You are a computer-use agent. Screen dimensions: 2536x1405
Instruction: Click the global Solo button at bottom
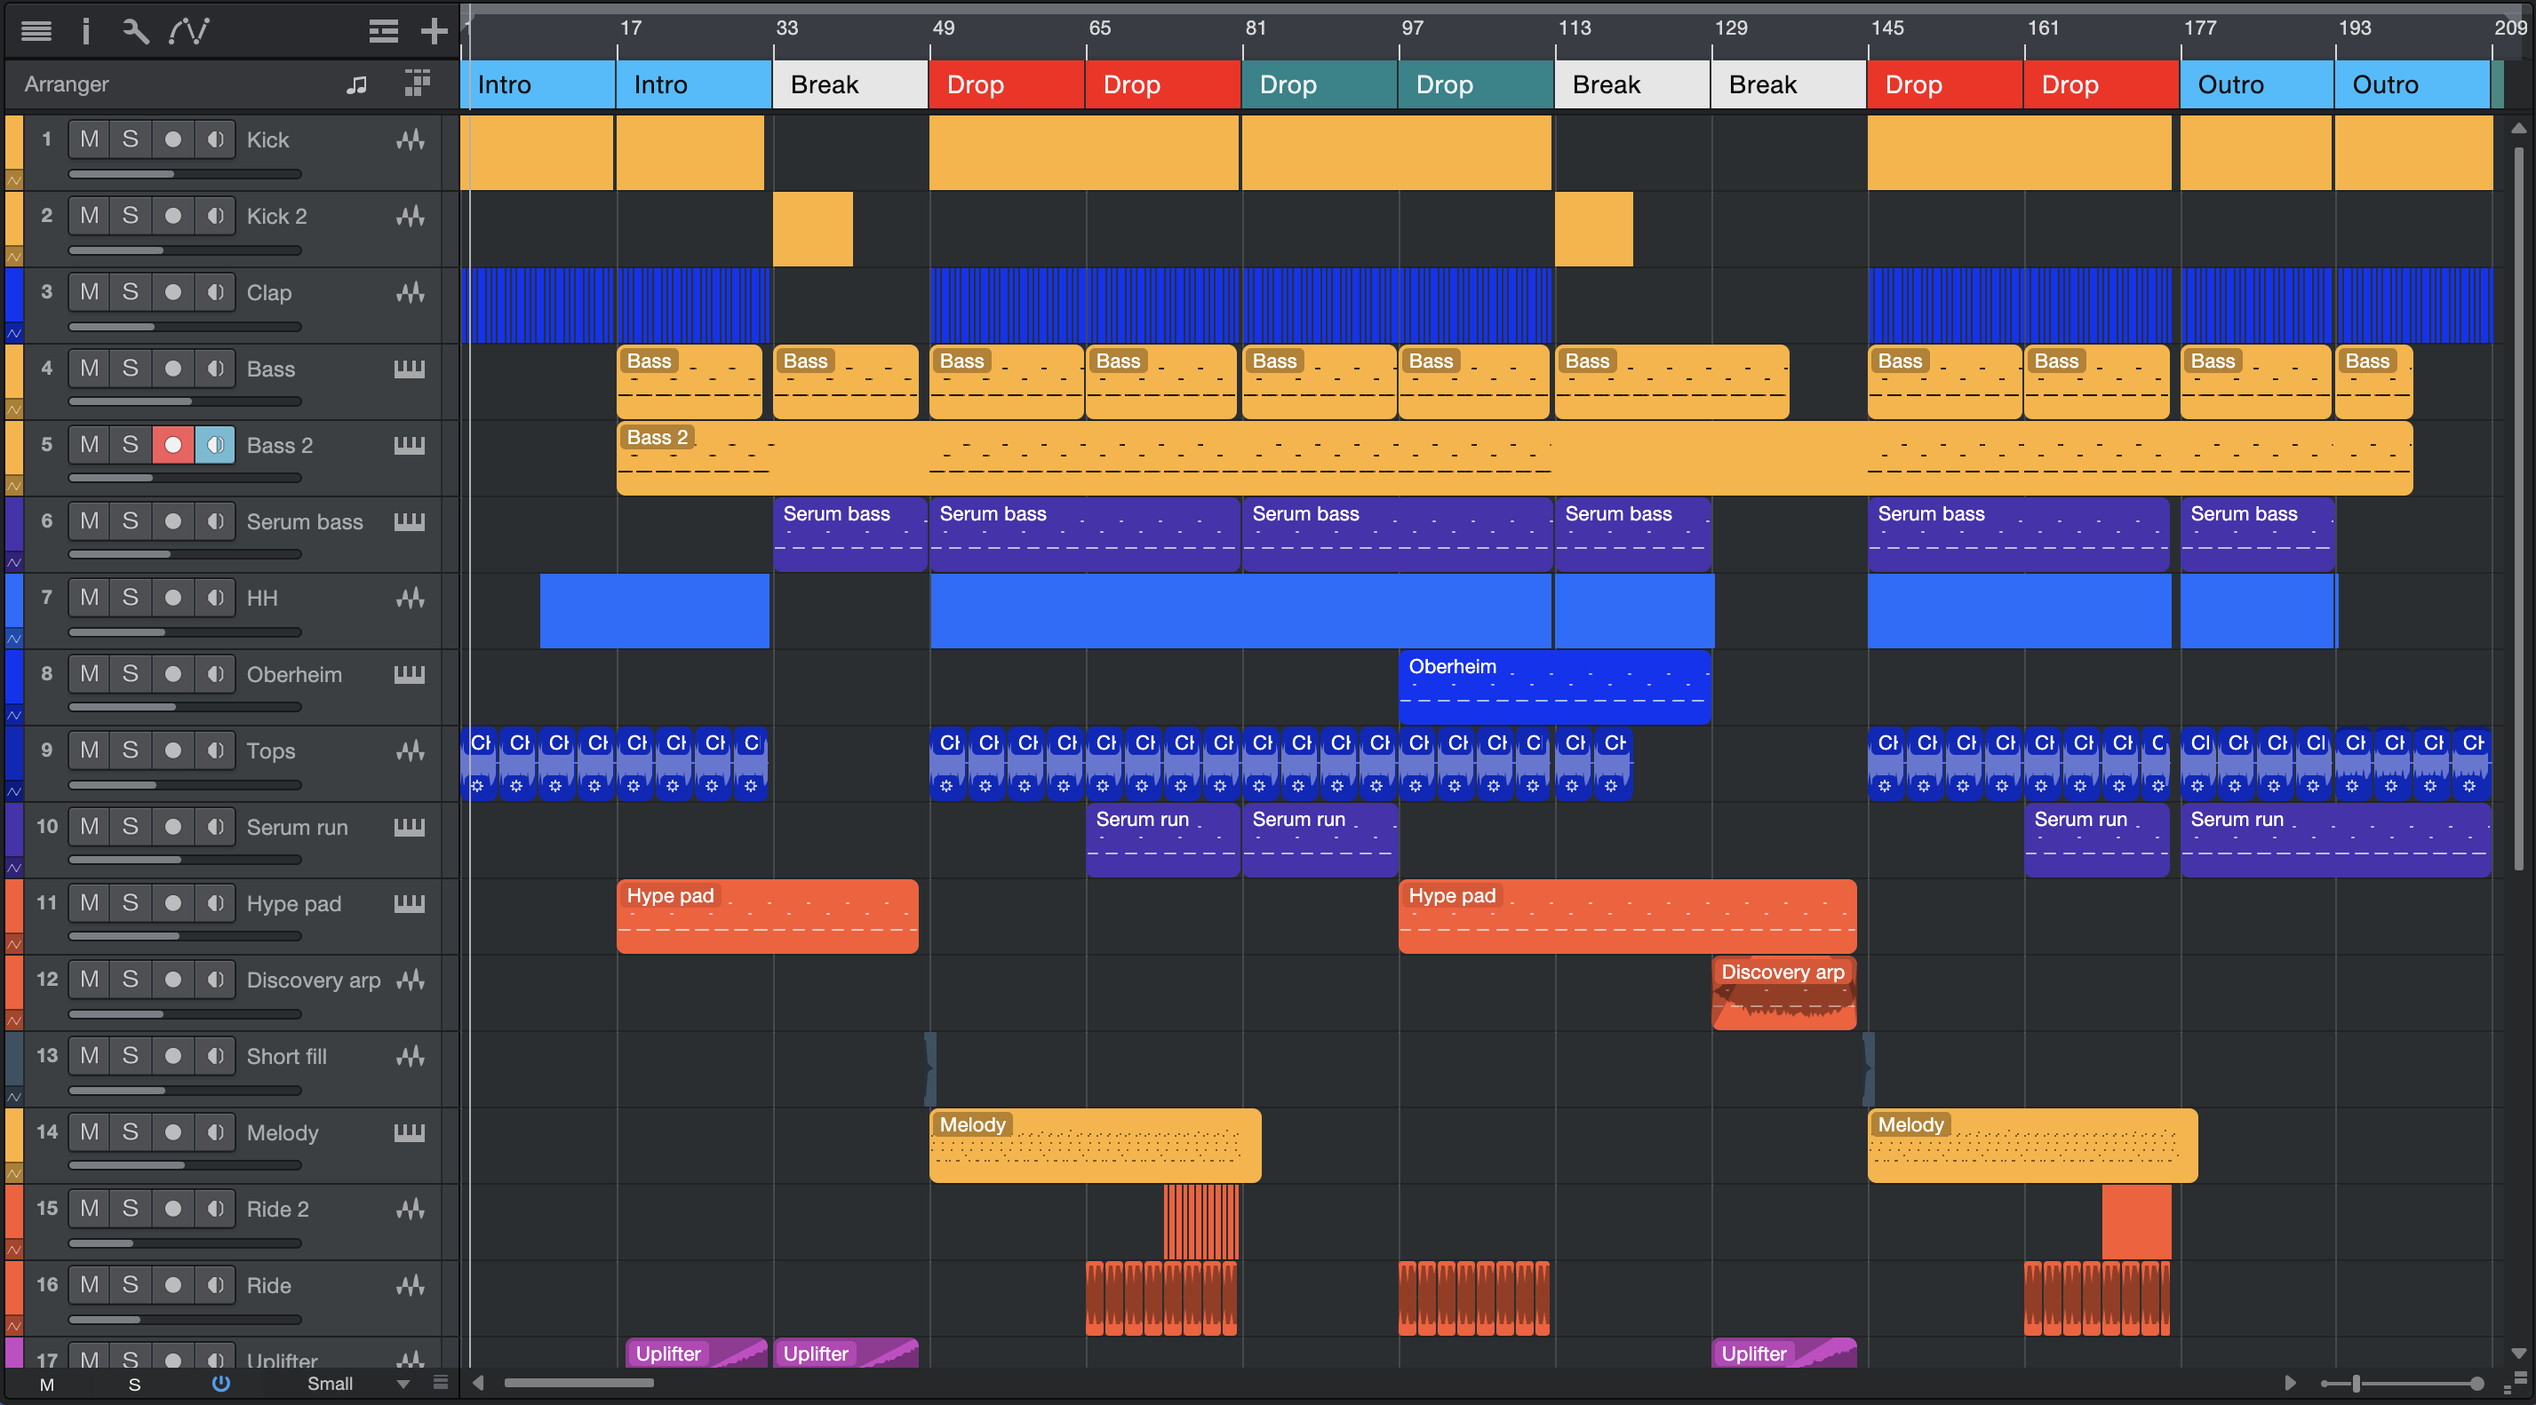[135, 1385]
